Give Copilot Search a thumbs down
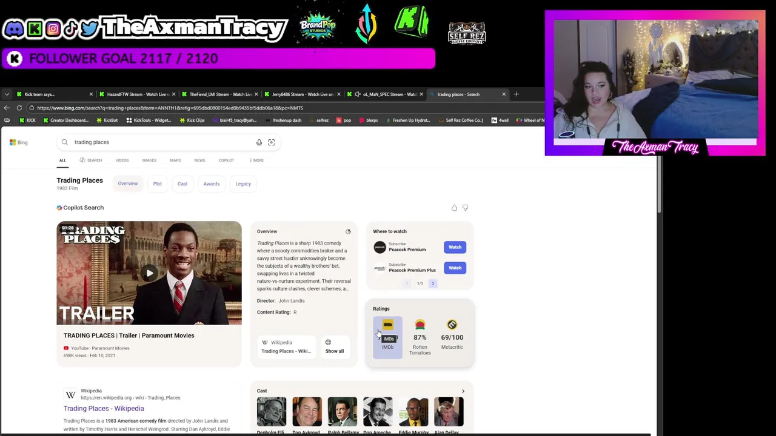776x436 pixels. pyautogui.click(x=465, y=208)
